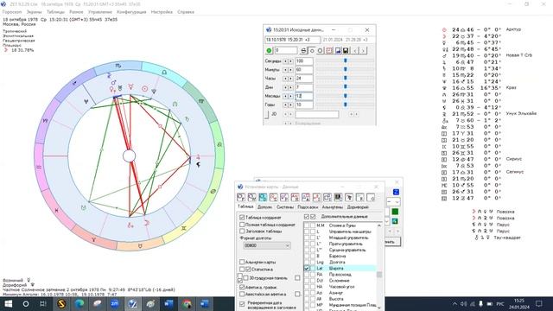Adjust the 'Годы' slider handle
Screen dimensions: 553x311
tap(346, 105)
